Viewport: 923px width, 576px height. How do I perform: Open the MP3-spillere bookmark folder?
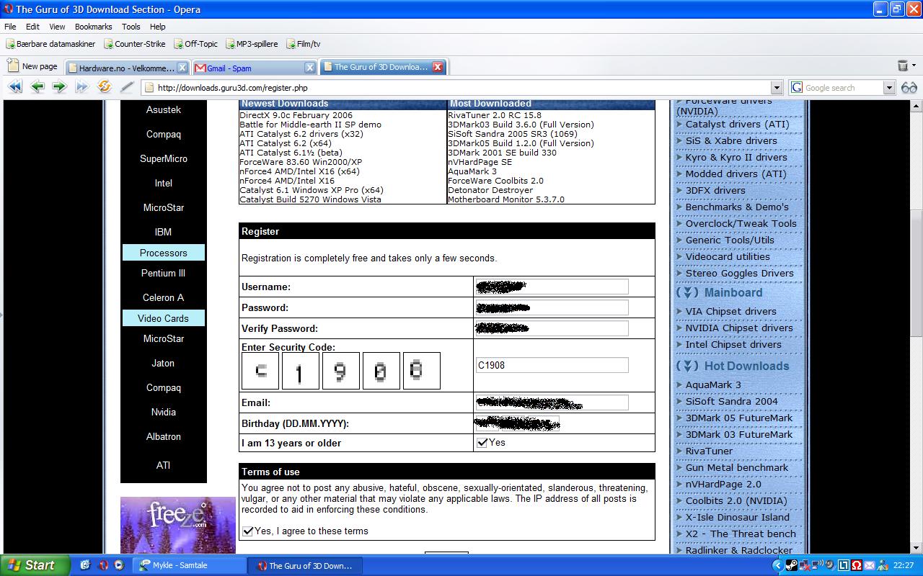252,44
